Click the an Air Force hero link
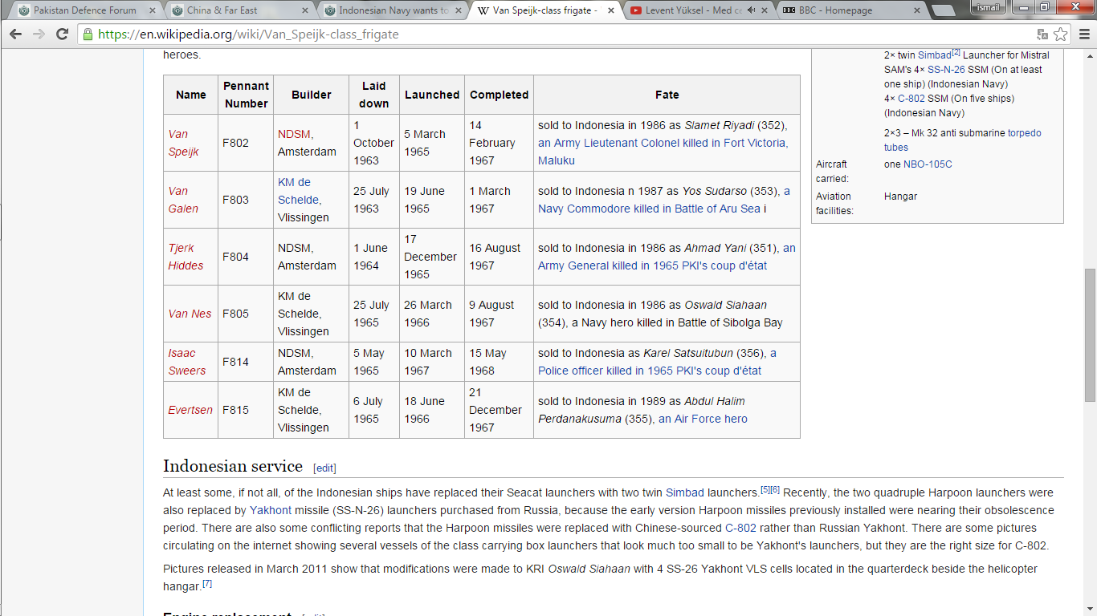This screenshot has width=1097, height=616. pos(703,419)
